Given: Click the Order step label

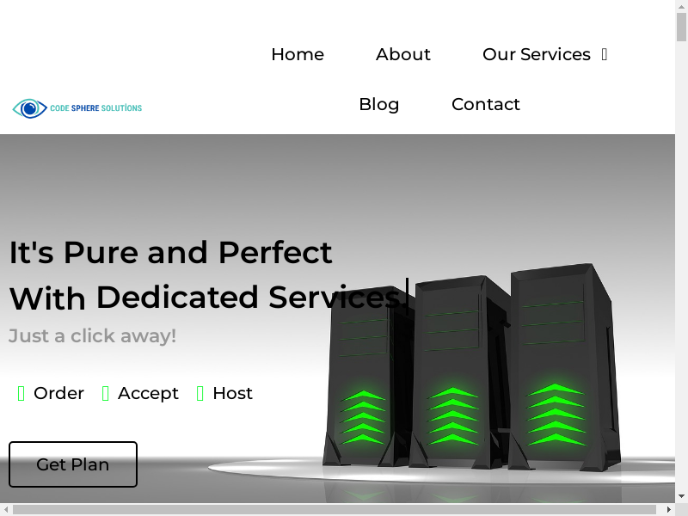Looking at the screenshot, I should (x=58, y=393).
